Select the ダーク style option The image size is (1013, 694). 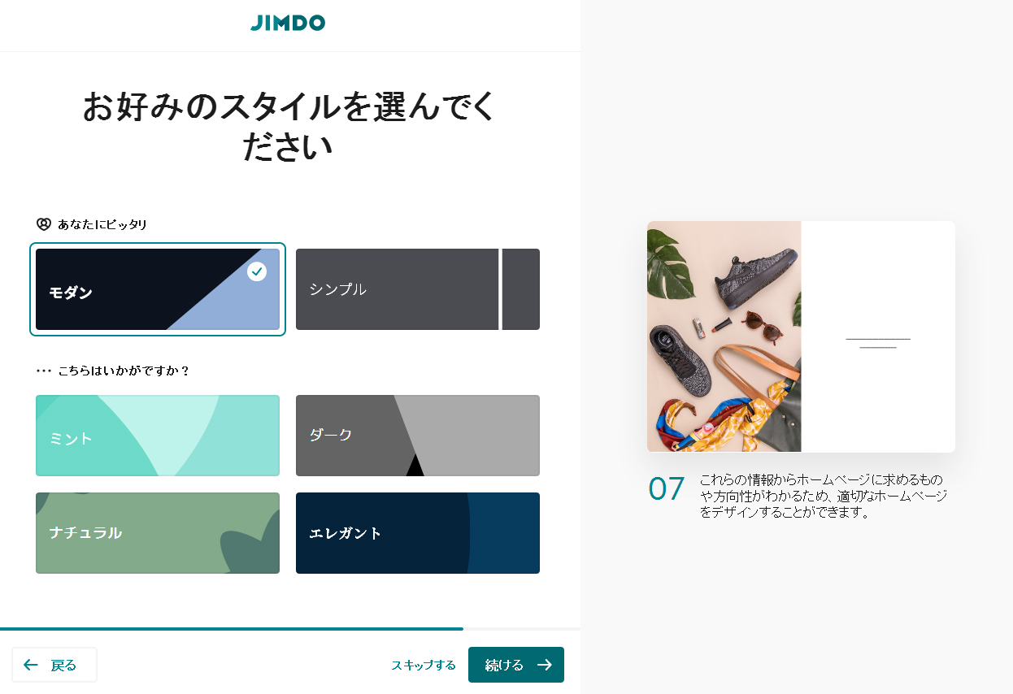(x=418, y=436)
